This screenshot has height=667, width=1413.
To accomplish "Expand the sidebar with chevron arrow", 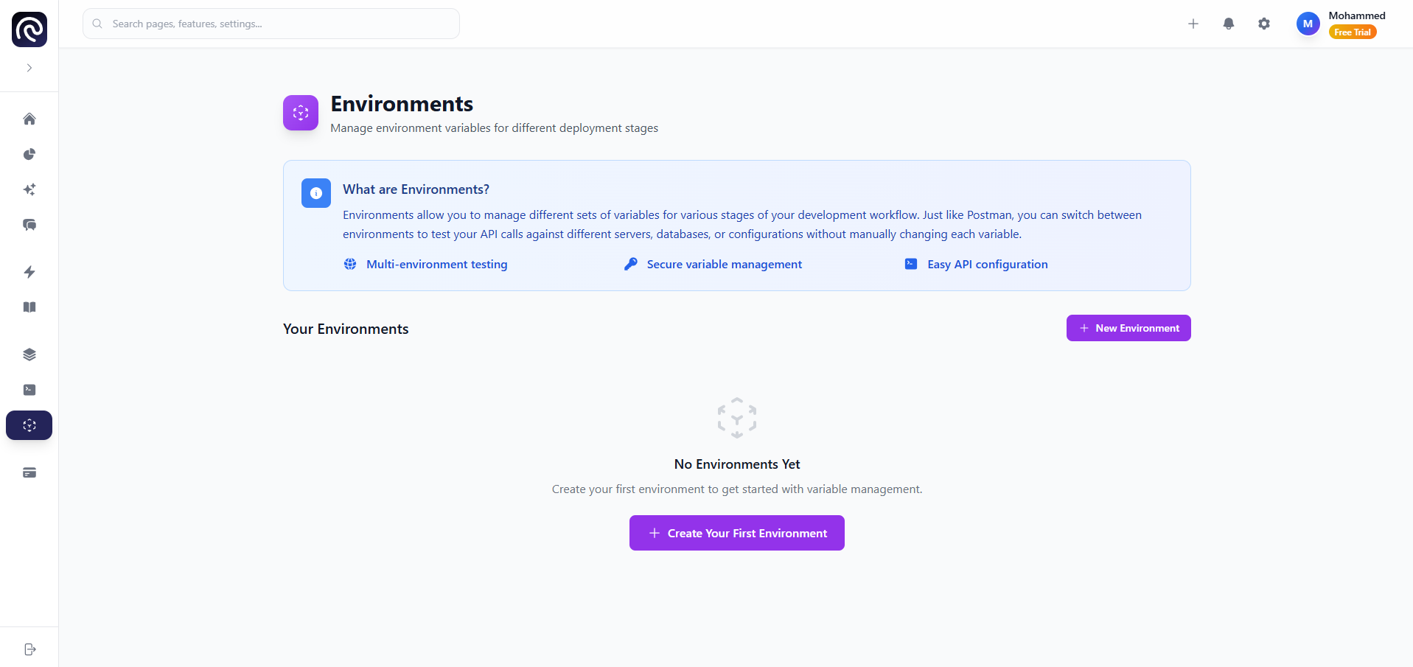I will [x=29, y=68].
